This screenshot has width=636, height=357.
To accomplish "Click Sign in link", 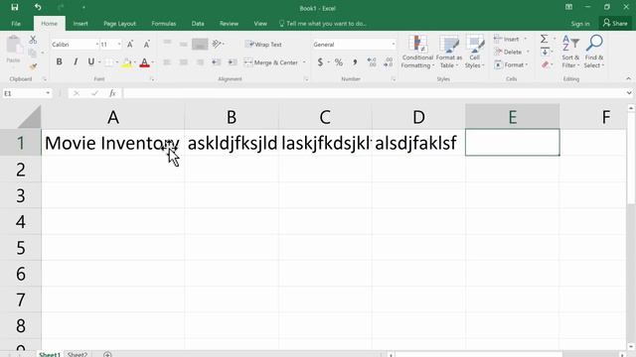I will point(580,24).
